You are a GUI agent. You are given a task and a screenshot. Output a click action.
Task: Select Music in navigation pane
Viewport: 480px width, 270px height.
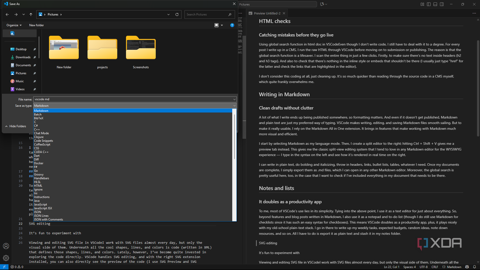20,81
